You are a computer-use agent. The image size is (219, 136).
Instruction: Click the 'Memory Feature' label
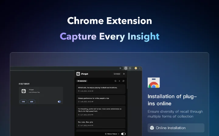[x=112, y=134]
